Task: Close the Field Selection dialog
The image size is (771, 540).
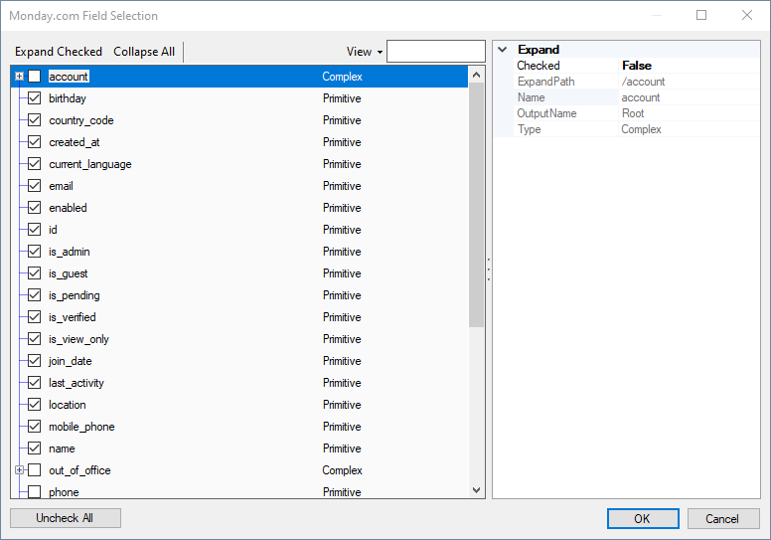Action: coord(747,15)
